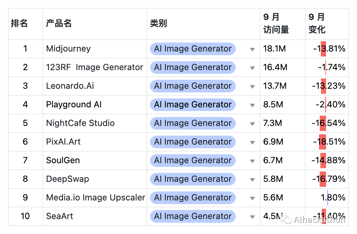
Task: Open category dropdown arrow for PixAI.Art
Action: tap(252, 143)
